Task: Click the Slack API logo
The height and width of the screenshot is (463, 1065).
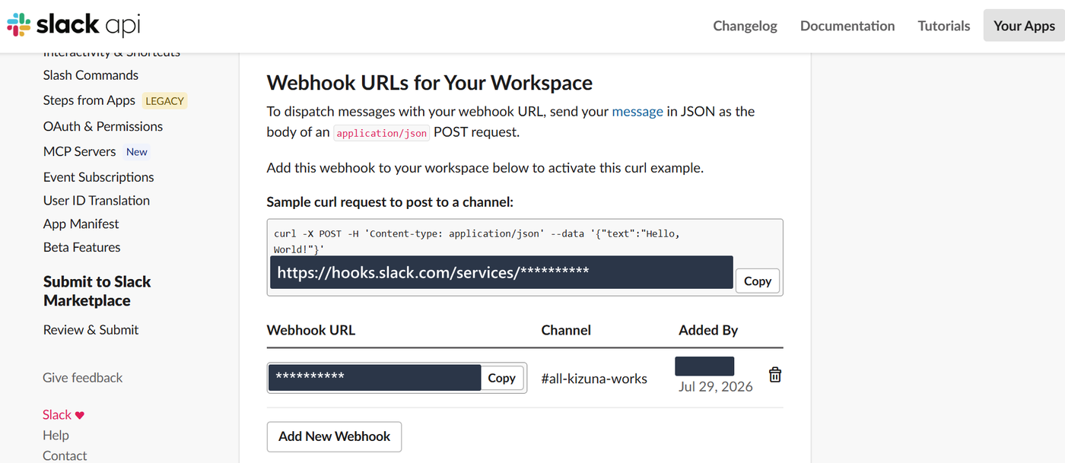Action: pyautogui.click(x=74, y=25)
